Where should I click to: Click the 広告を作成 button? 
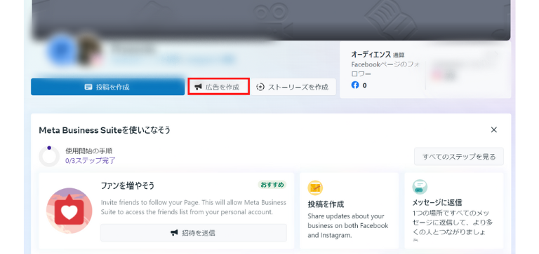219,87
